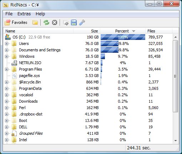Open the Favorites heart icon
The height and width of the screenshot is (154, 182).
(7, 22)
